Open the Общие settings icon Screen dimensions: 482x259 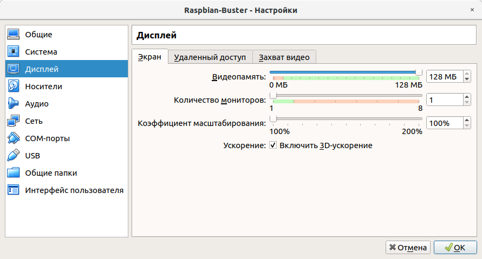pyautogui.click(x=13, y=35)
